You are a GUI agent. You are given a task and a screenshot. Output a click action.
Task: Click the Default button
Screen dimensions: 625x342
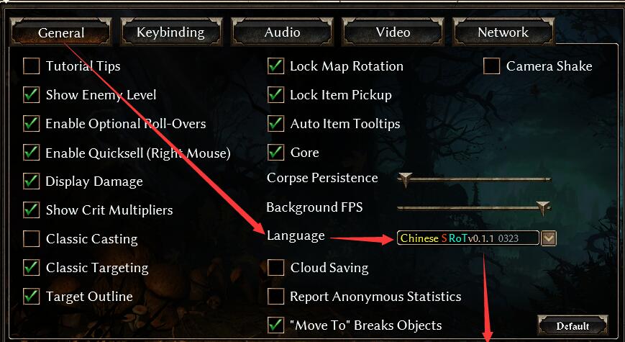tap(572, 325)
